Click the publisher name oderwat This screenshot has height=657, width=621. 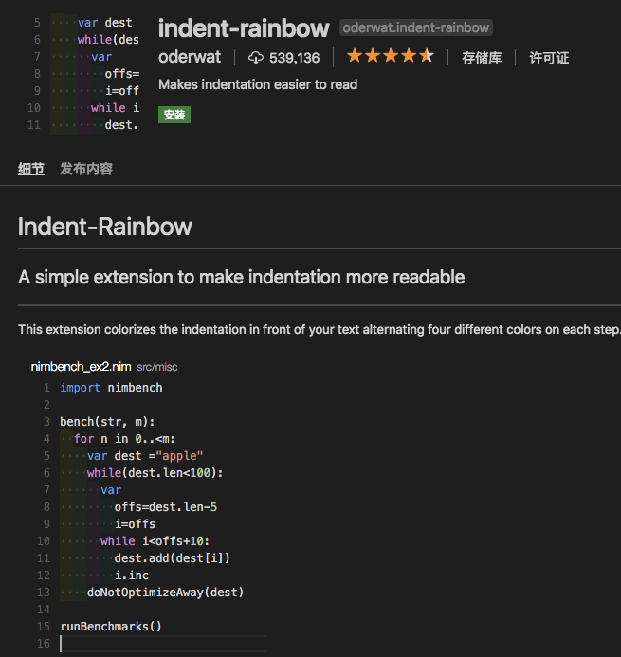tap(190, 57)
